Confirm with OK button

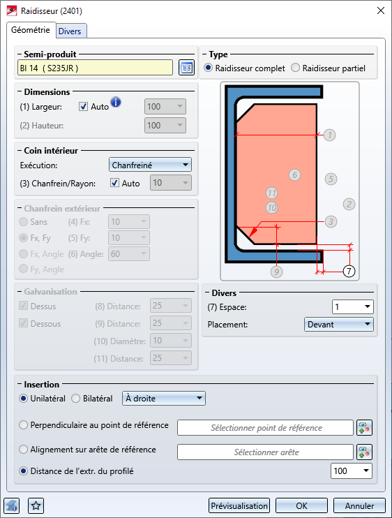301,505
